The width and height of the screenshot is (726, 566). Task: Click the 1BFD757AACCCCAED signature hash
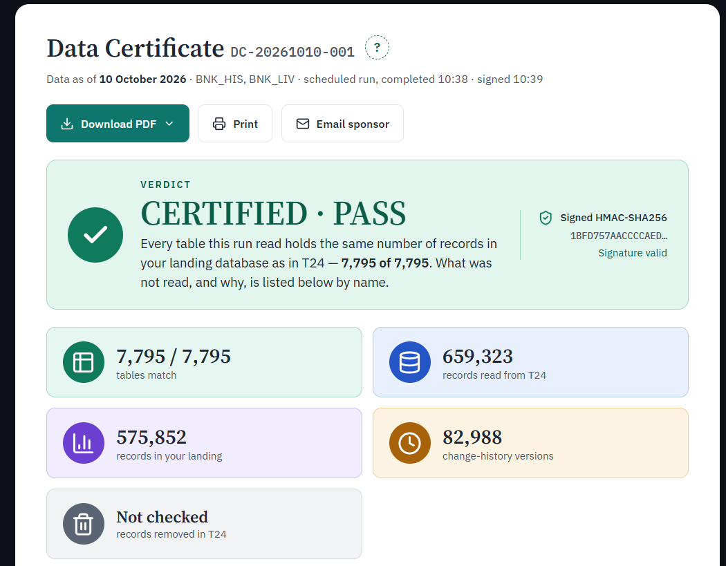[x=619, y=236]
